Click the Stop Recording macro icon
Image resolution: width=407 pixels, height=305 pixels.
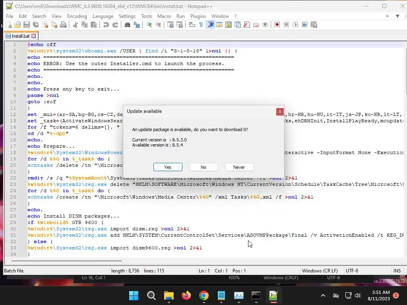tap(286, 25)
